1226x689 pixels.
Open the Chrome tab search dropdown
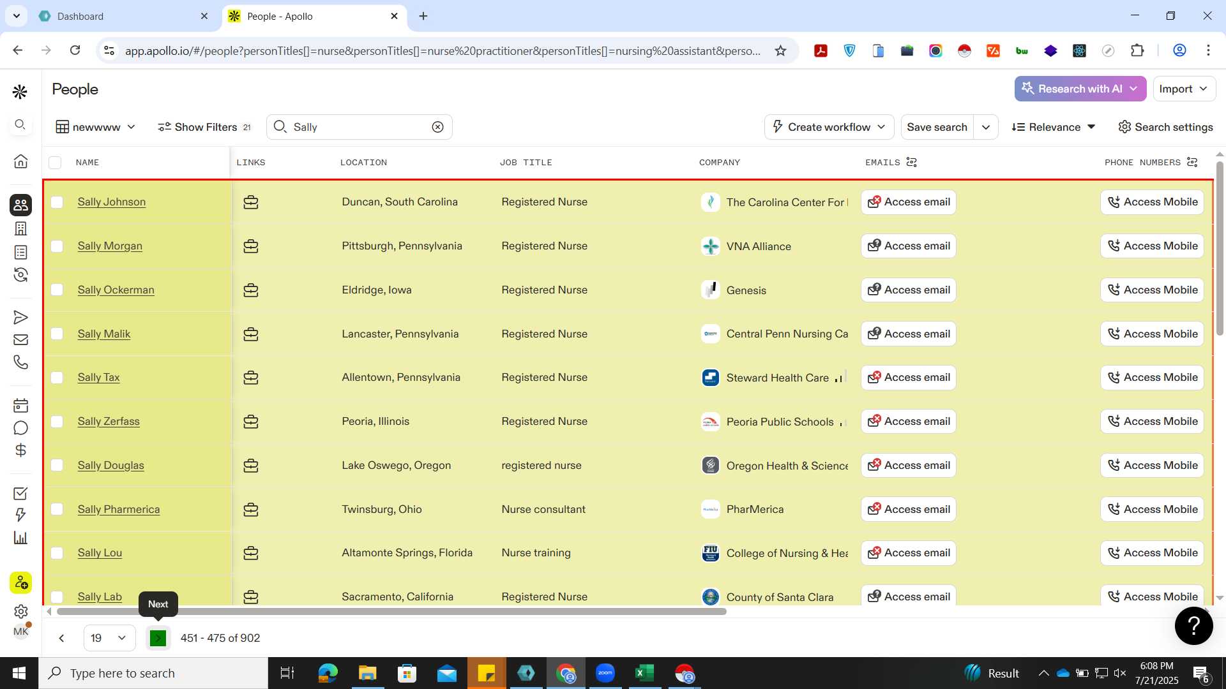16,16
